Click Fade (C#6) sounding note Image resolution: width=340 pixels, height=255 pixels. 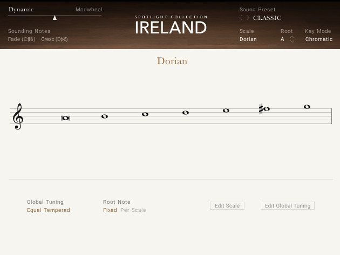(x=22, y=39)
